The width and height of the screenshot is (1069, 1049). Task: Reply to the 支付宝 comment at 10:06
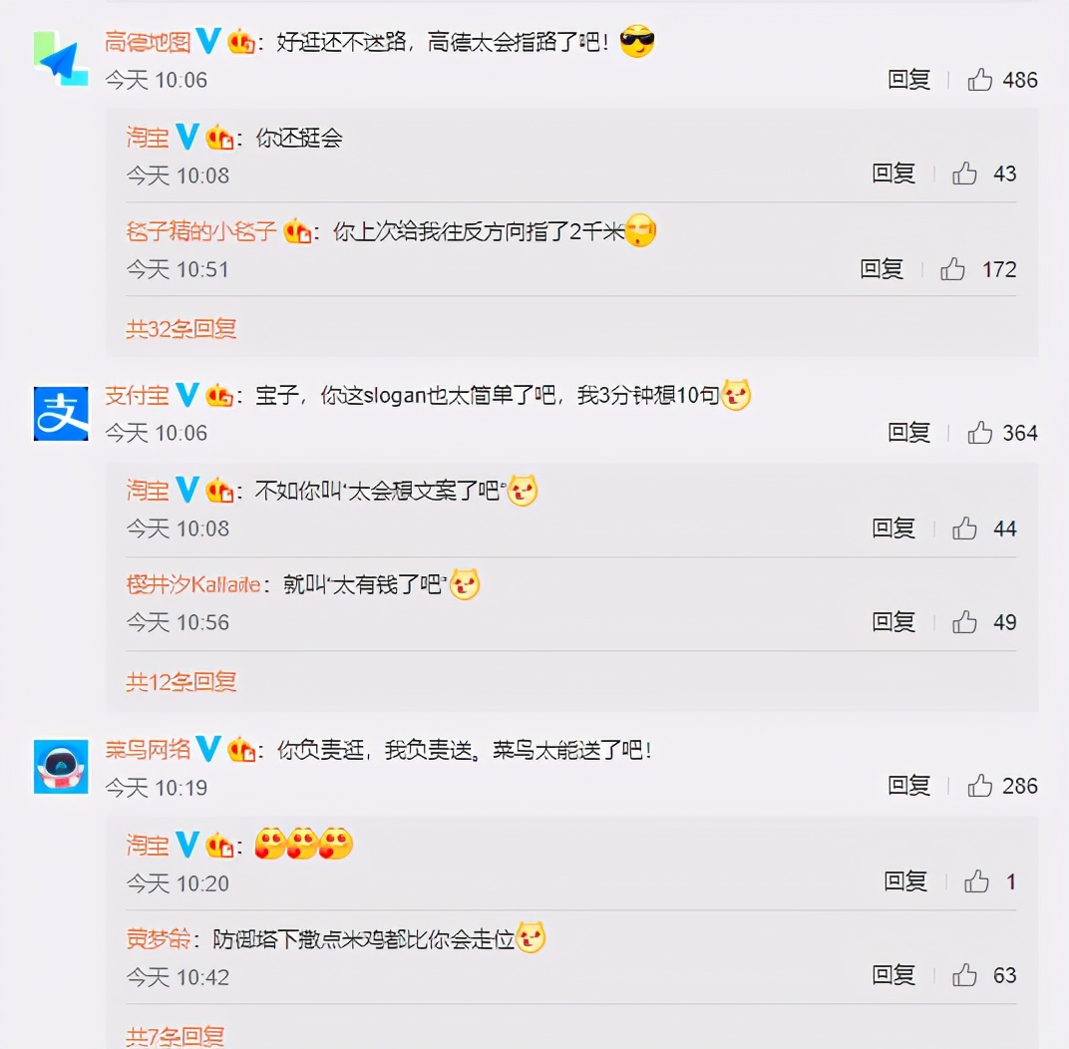click(908, 432)
